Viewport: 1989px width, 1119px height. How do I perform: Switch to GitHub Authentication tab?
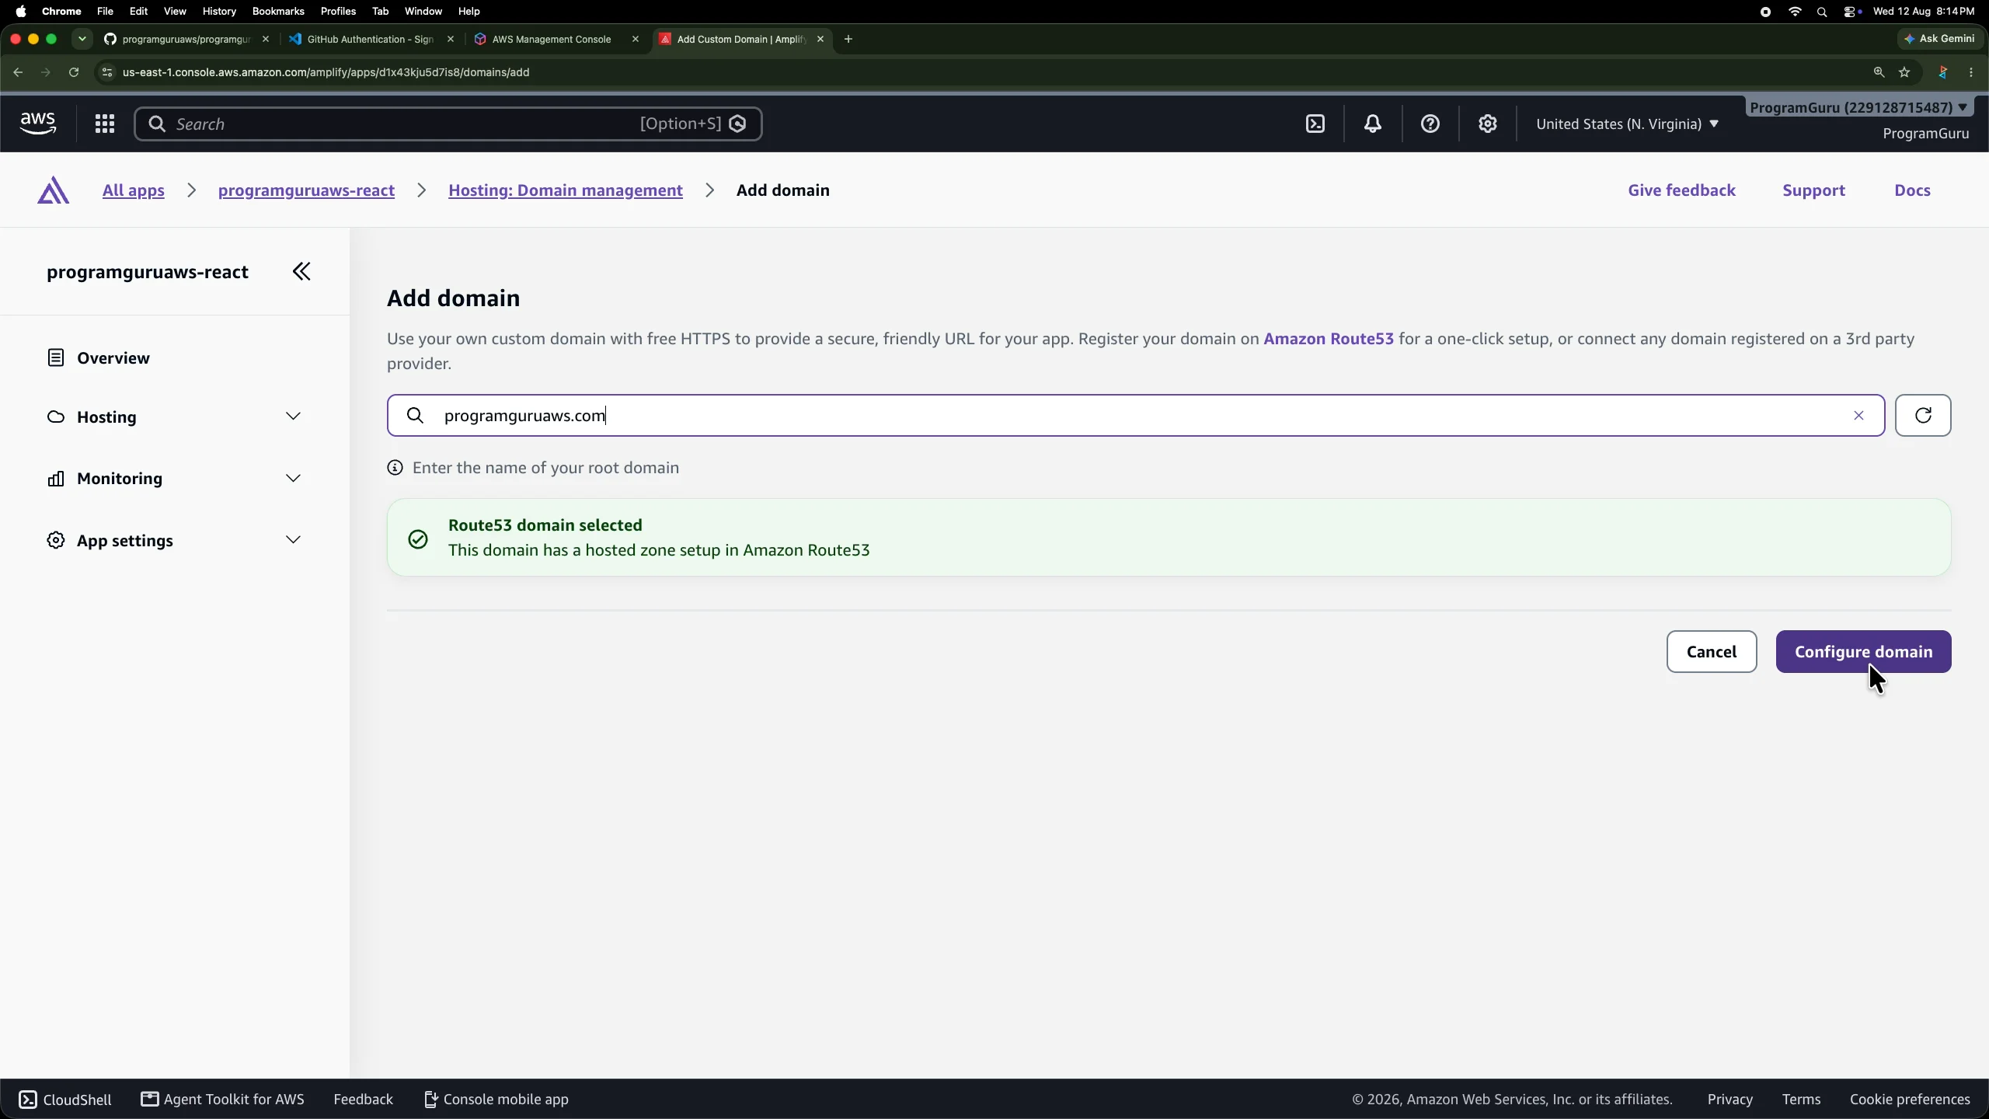pyautogui.click(x=371, y=39)
